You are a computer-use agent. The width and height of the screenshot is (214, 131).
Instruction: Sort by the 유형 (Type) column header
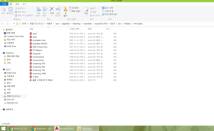click(x=96, y=29)
